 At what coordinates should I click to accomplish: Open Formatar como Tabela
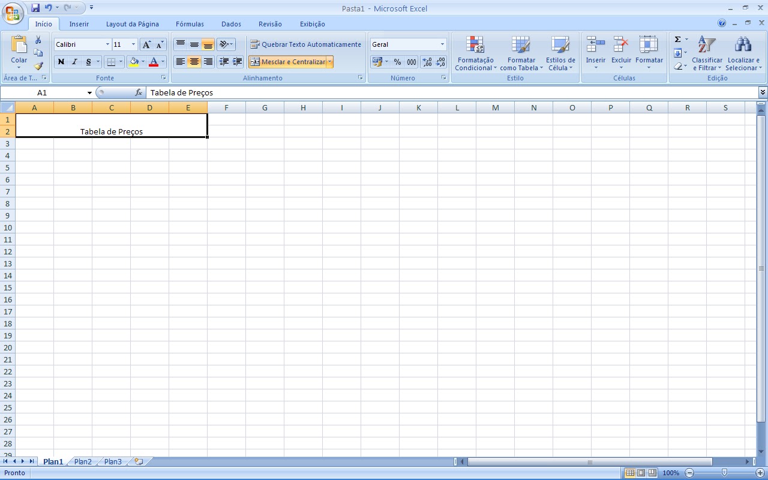[x=521, y=53]
